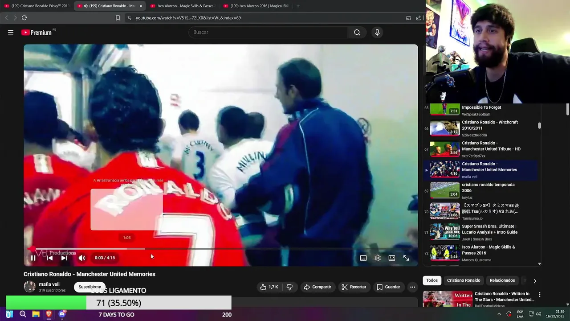Click the playlist panel scrollbar thumb
This screenshot has height=321, width=570.
(540, 126)
